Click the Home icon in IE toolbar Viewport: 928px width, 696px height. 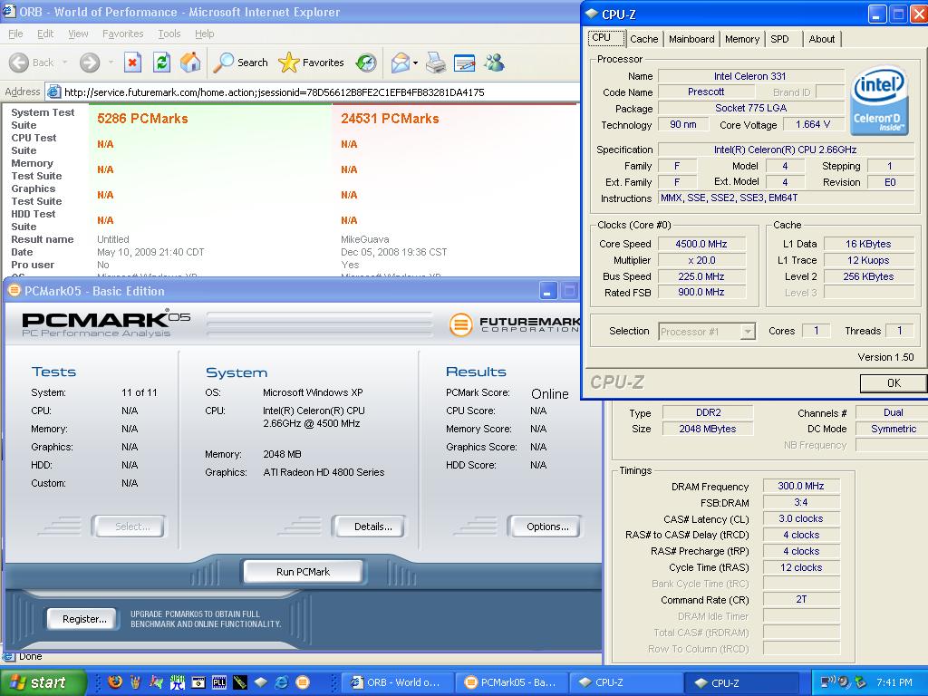point(190,63)
